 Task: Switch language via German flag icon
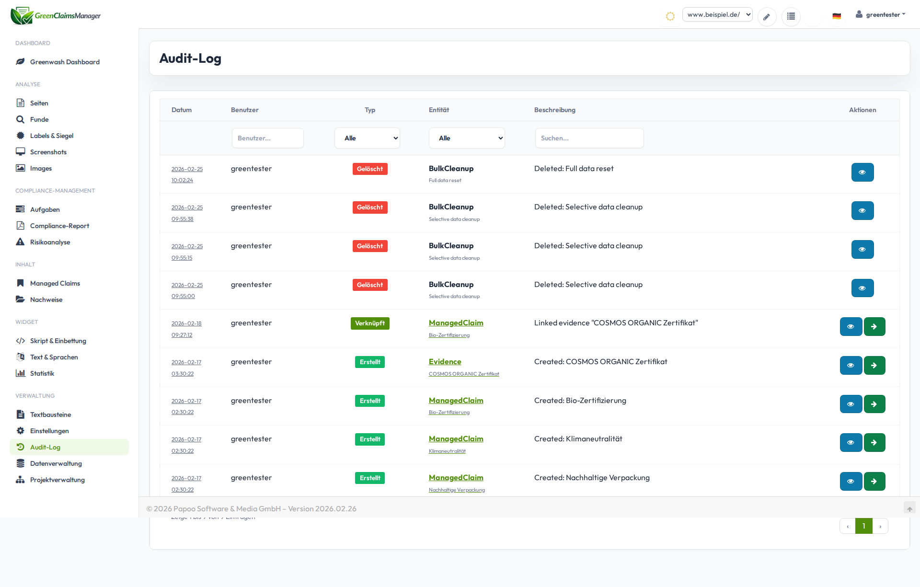[x=837, y=16]
